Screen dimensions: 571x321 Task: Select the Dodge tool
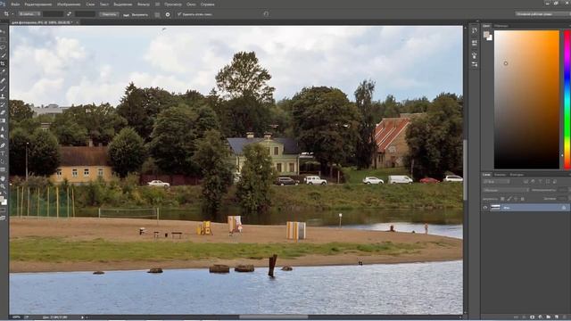[x=3, y=136]
